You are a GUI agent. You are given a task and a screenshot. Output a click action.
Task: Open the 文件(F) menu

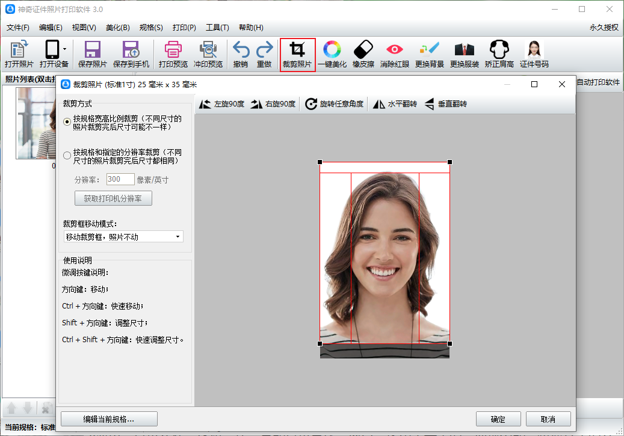click(18, 28)
